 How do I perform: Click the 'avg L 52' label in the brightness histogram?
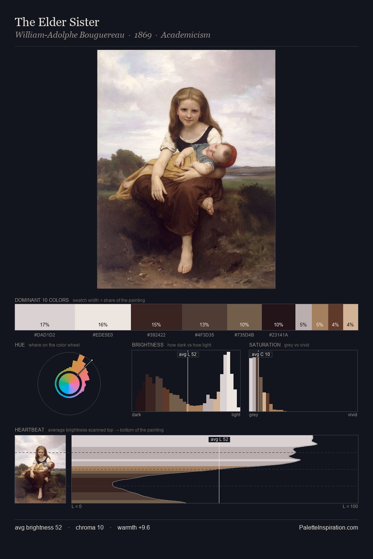(x=188, y=354)
